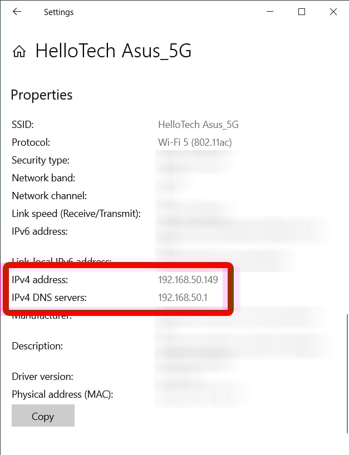Viewport: 349px width, 455px height.
Task: Click the Security type label
Action: tap(41, 160)
